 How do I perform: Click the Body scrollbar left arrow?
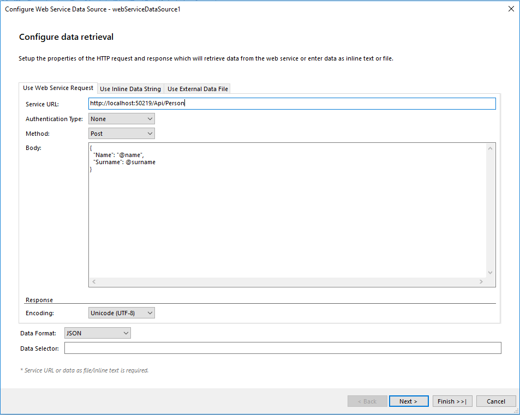pos(93,281)
